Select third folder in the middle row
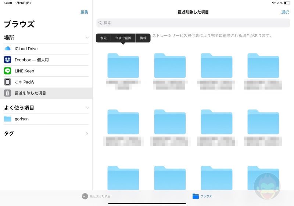294x206 pixels. point(216,122)
